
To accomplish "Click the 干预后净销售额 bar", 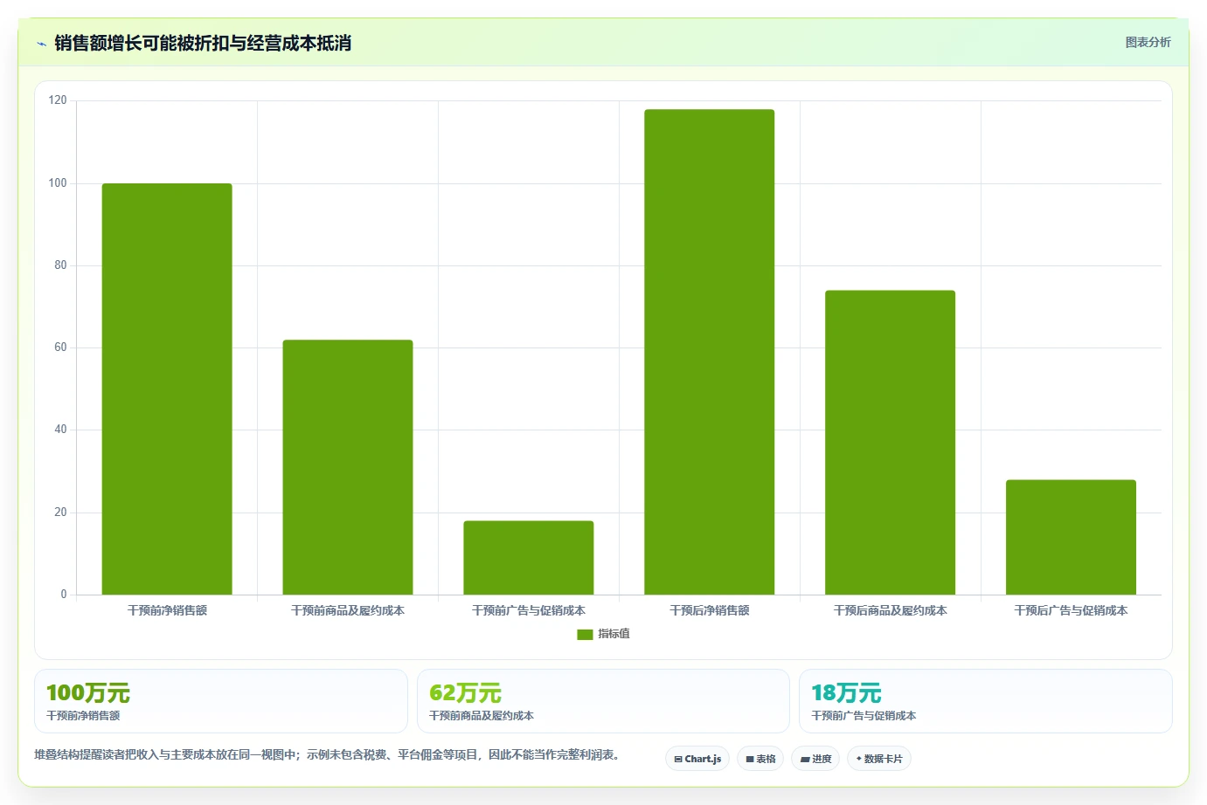I will (x=709, y=352).
